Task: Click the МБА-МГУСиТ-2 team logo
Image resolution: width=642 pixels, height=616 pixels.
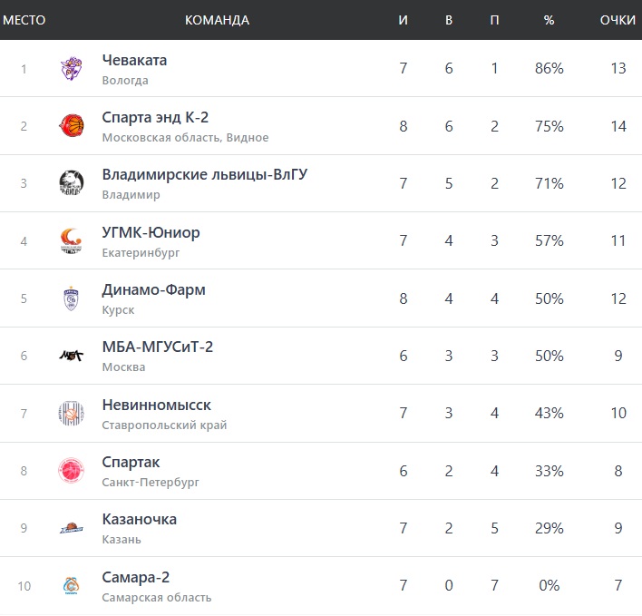Action: click(72, 356)
